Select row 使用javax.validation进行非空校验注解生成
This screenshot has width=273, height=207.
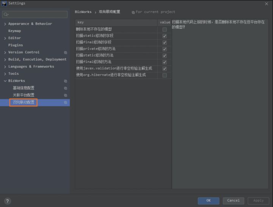[x=123, y=69]
